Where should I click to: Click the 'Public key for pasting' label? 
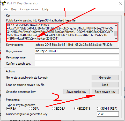tap(41, 20)
